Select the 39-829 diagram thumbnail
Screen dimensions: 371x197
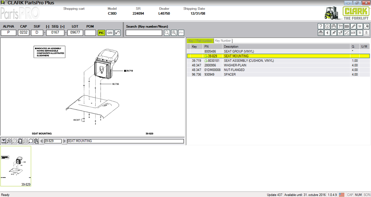pyautogui.click(x=16, y=166)
